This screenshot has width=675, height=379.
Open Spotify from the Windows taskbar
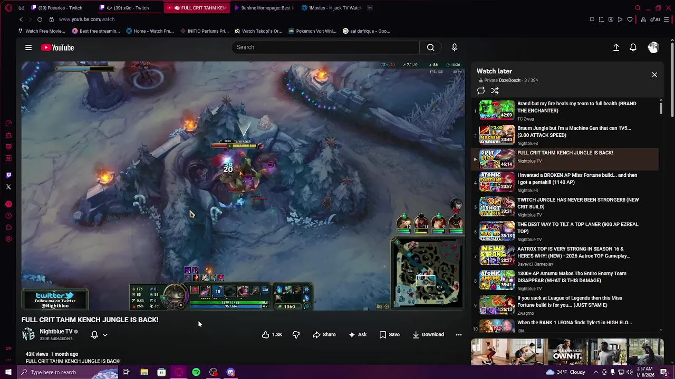point(196,372)
